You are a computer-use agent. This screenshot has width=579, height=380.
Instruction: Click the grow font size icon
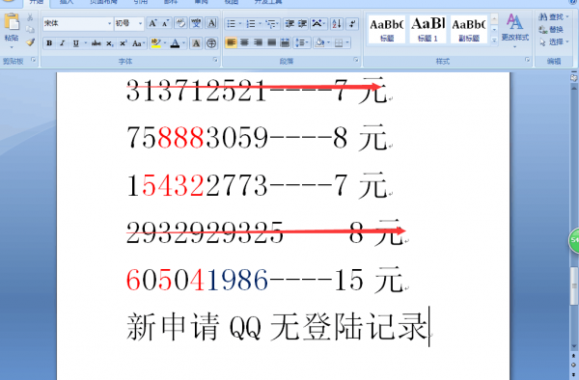[152, 23]
